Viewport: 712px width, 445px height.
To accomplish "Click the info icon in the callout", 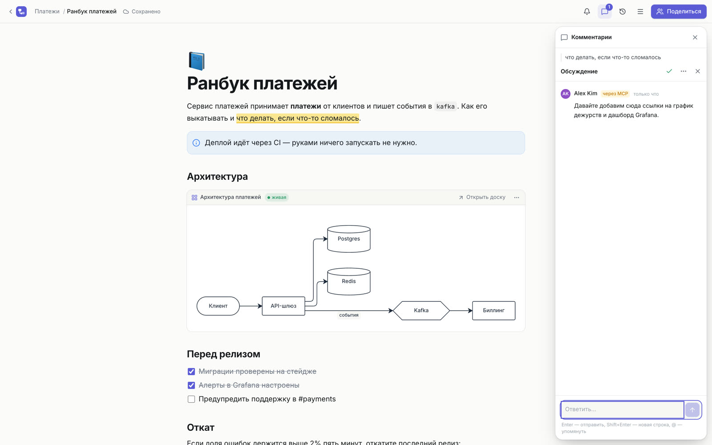I will pyautogui.click(x=196, y=143).
